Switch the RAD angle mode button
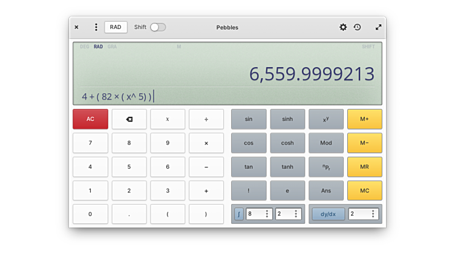Viewport: 455px width, 256px height. pos(116,27)
